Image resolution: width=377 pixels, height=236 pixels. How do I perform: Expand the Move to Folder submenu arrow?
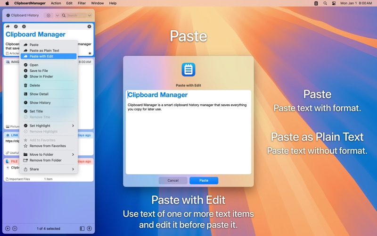[73, 155]
